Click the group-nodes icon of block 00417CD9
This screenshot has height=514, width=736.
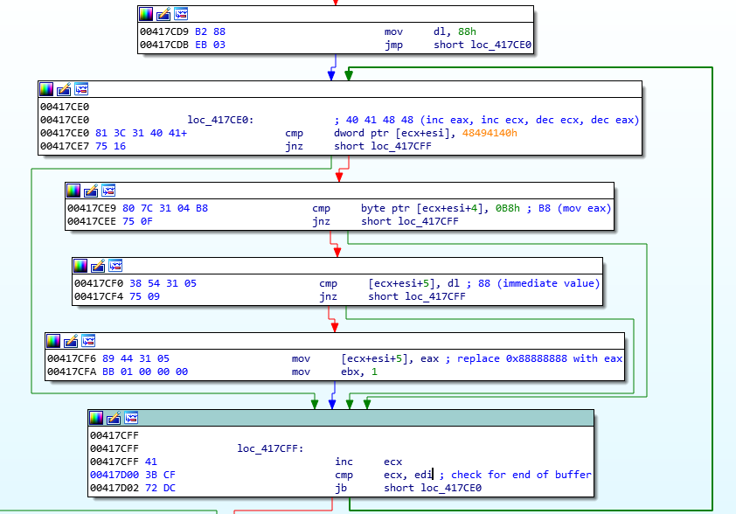pos(181,14)
